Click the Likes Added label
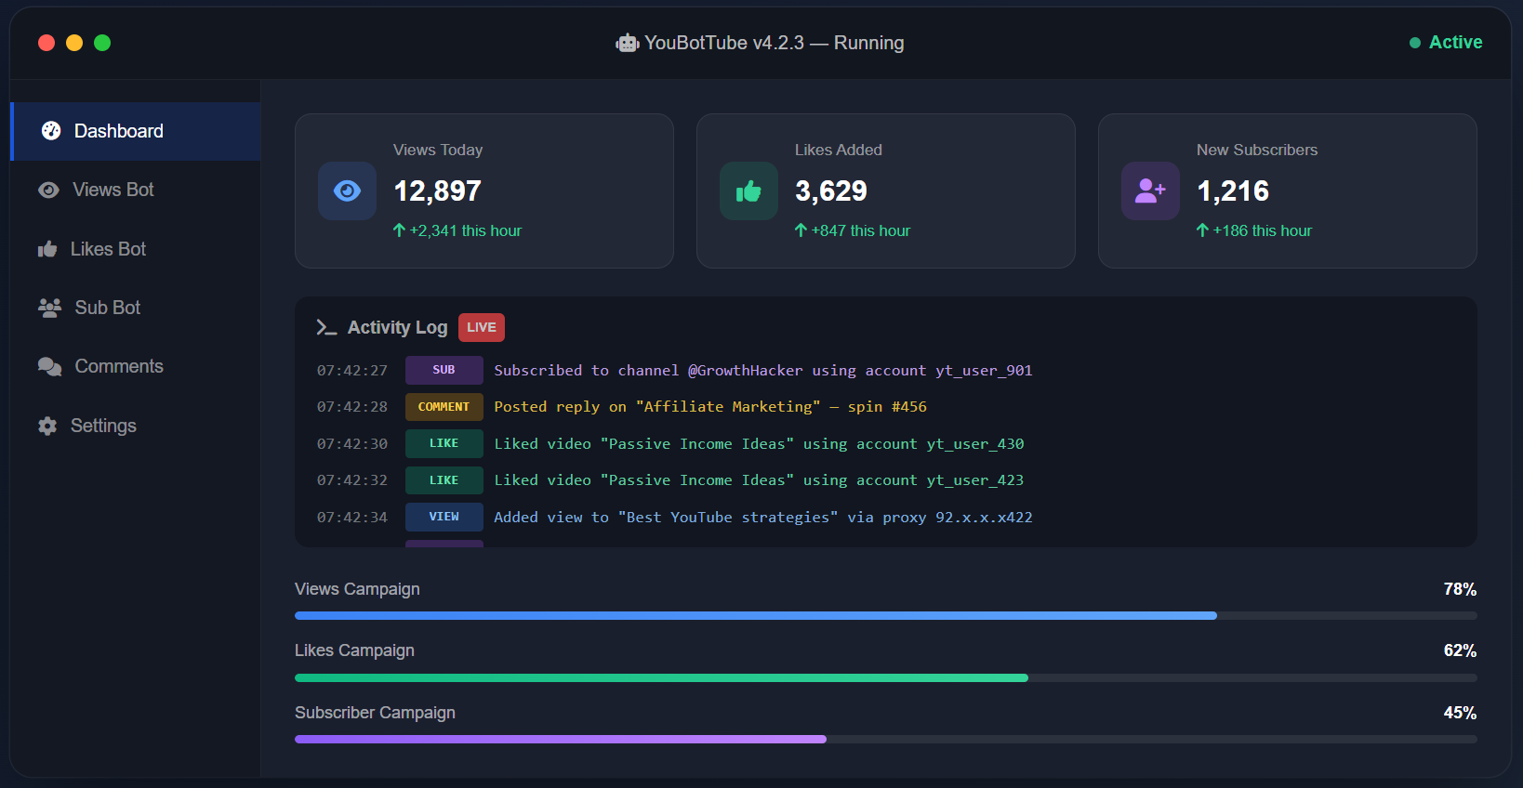Image resolution: width=1523 pixels, height=788 pixels. [839, 150]
